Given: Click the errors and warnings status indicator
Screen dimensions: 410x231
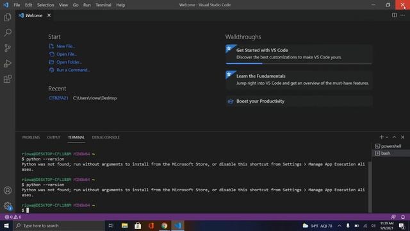Looking at the screenshot, I should point(13,217).
